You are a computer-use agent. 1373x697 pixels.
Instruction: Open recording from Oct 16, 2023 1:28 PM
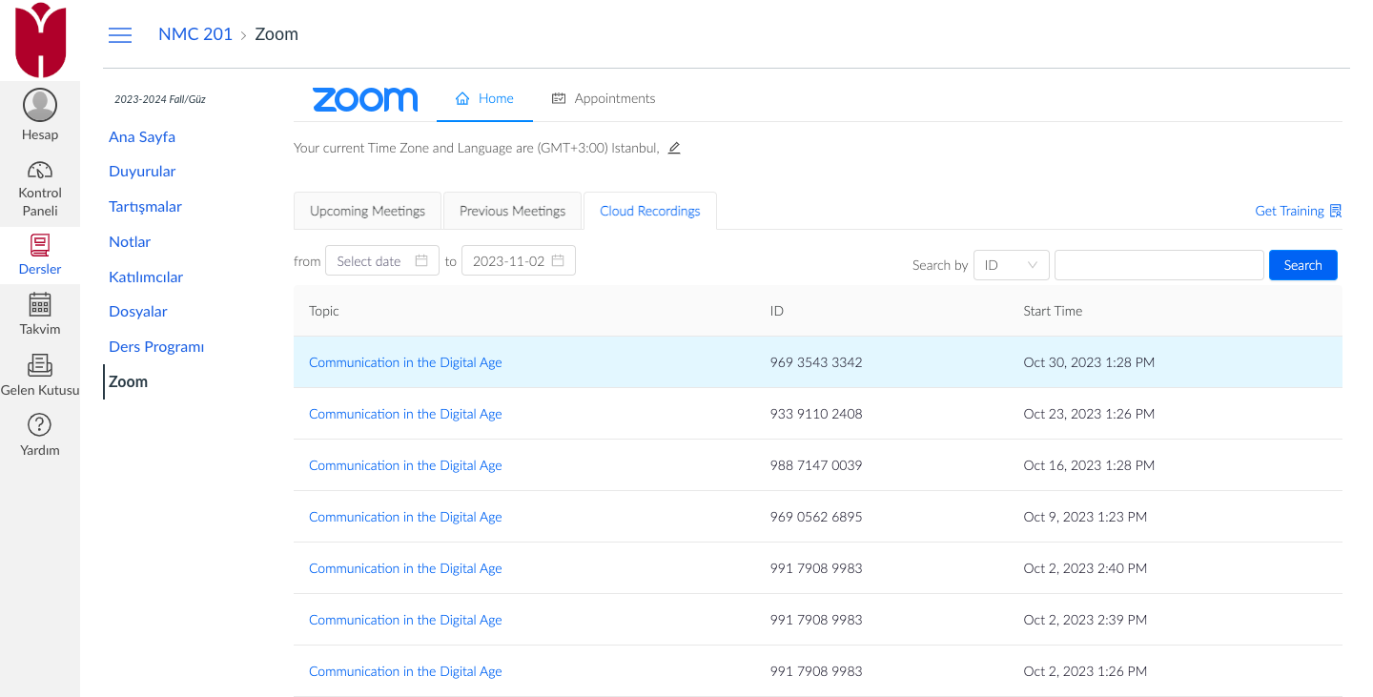tap(405, 465)
